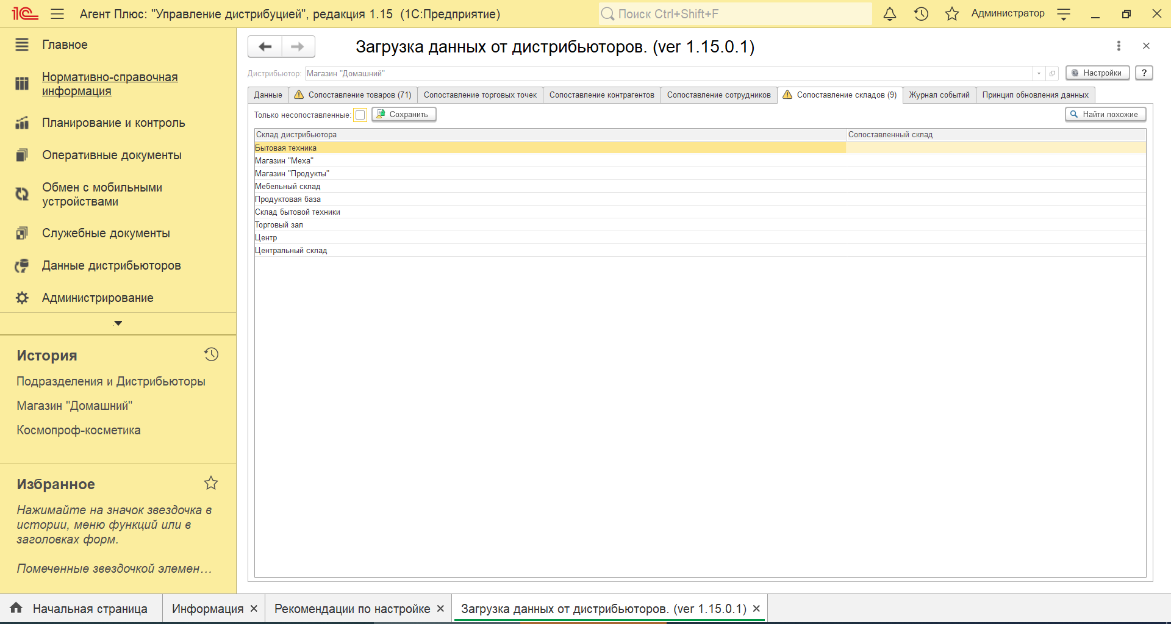
Task: Open Подразделения и Дистрибьюторы from history
Action: tap(111, 381)
